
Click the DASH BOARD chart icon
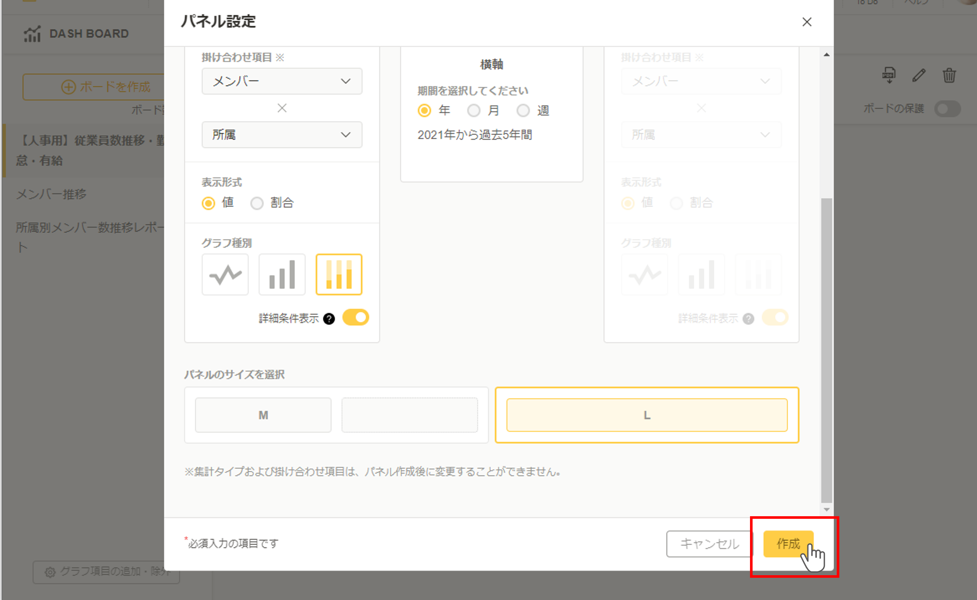(x=32, y=34)
